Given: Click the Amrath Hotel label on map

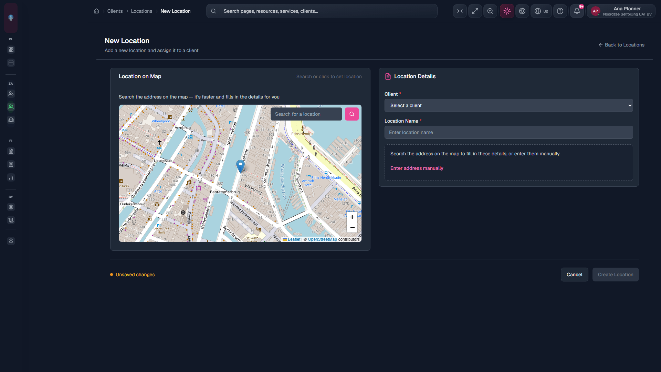Looking at the screenshot, I should coord(308,183).
